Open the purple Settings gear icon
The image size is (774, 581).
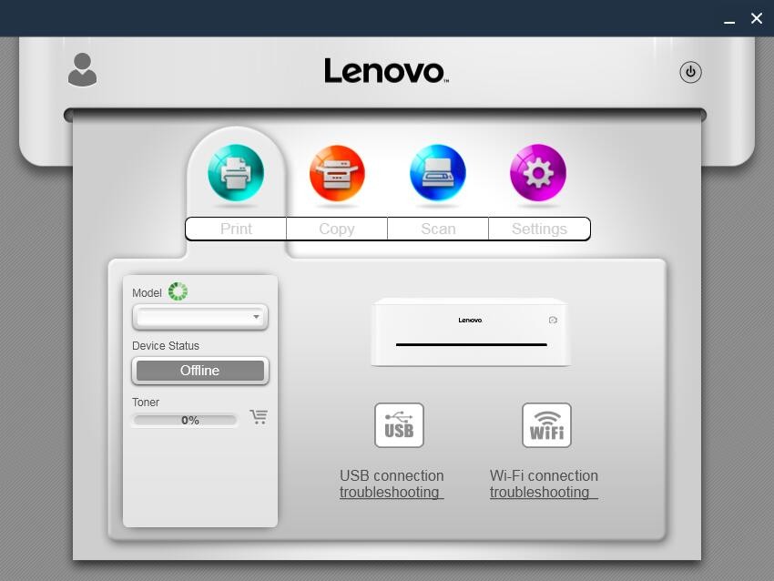pyautogui.click(x=538, y=172)
